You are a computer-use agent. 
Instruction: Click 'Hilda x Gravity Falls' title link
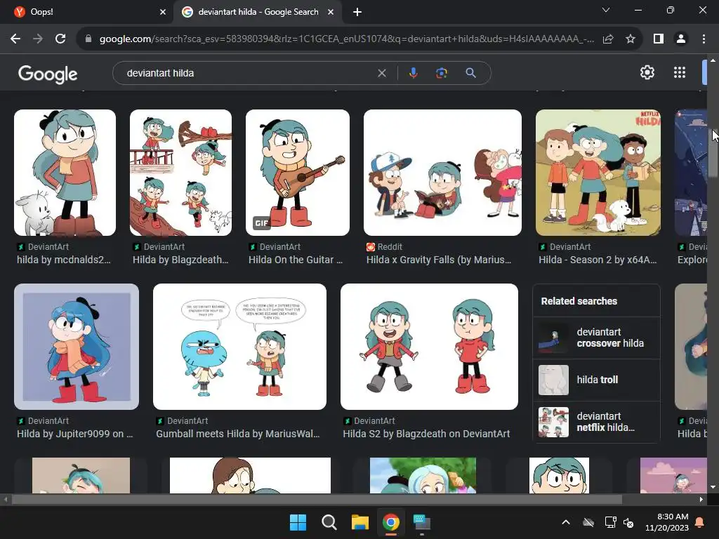coord(439,260)
